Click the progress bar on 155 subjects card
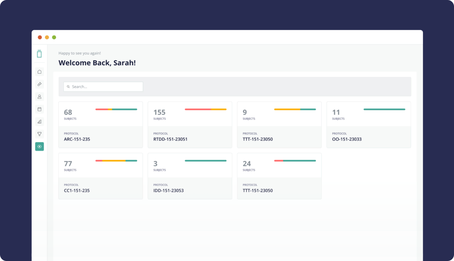454x261 pixels. 206,109
